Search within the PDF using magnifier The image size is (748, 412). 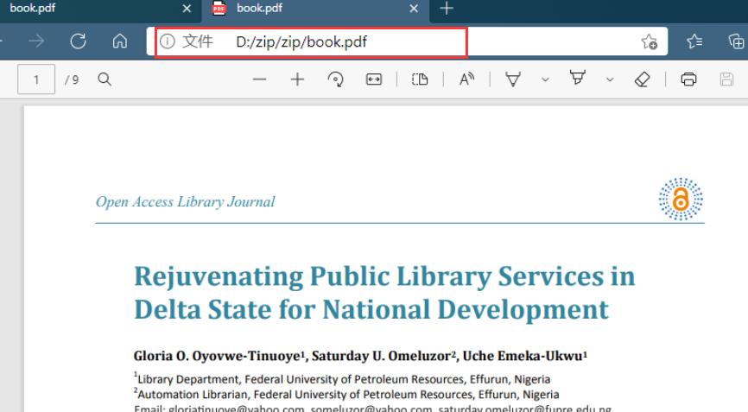(105, 79)
